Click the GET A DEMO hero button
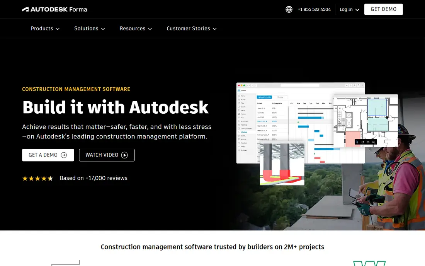The width and height of the screenshot is (425, 266). (x=48, y=155)
